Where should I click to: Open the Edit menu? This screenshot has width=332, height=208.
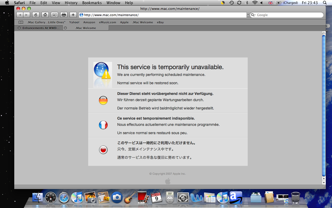tap(44, 3)
